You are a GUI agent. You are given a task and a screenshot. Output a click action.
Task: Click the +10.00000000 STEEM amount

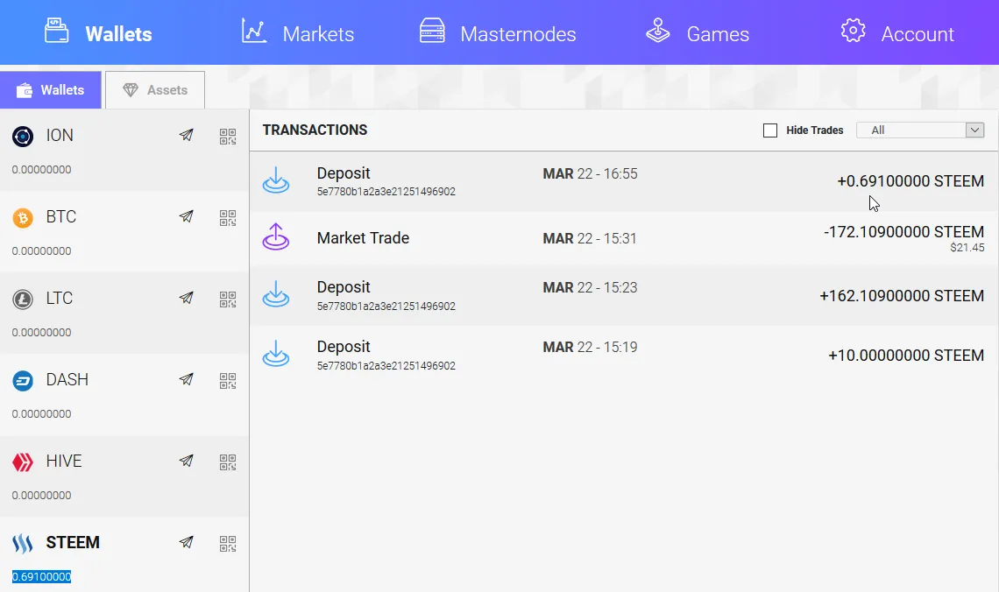(906, 356)
